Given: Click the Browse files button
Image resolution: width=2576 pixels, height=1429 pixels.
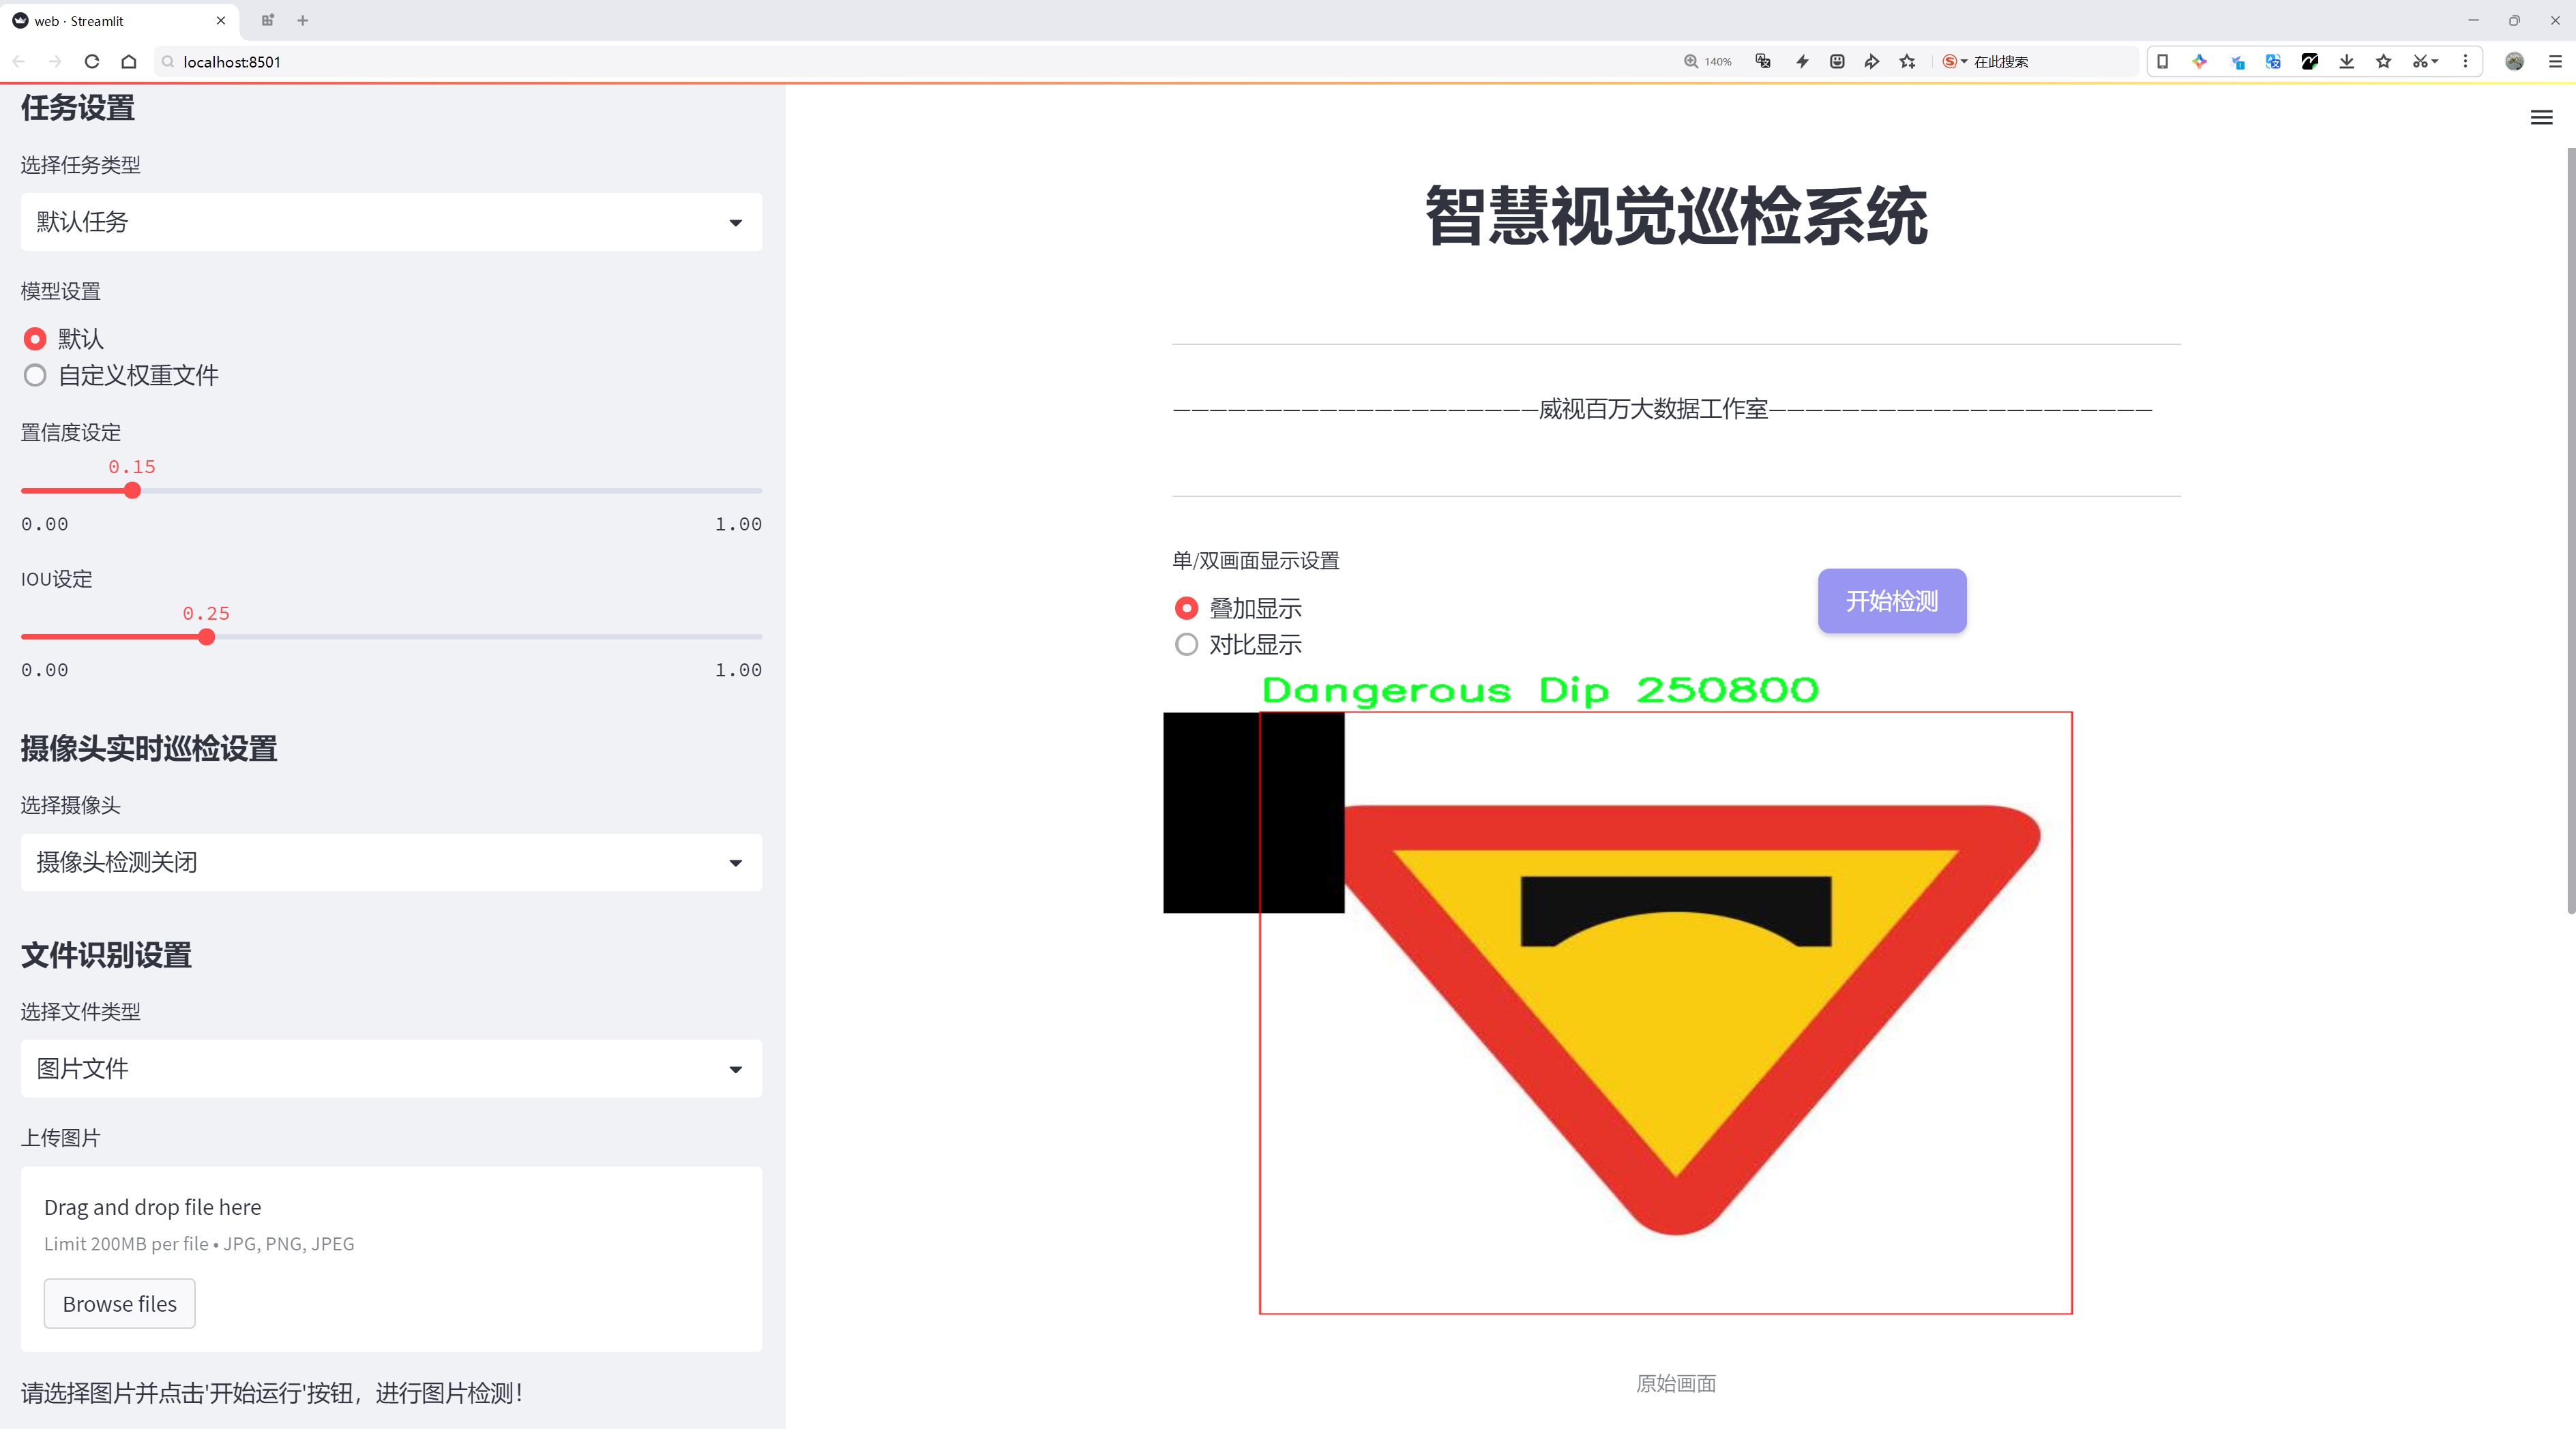Looking at the screenshot, I should (x=119, y=1304).
